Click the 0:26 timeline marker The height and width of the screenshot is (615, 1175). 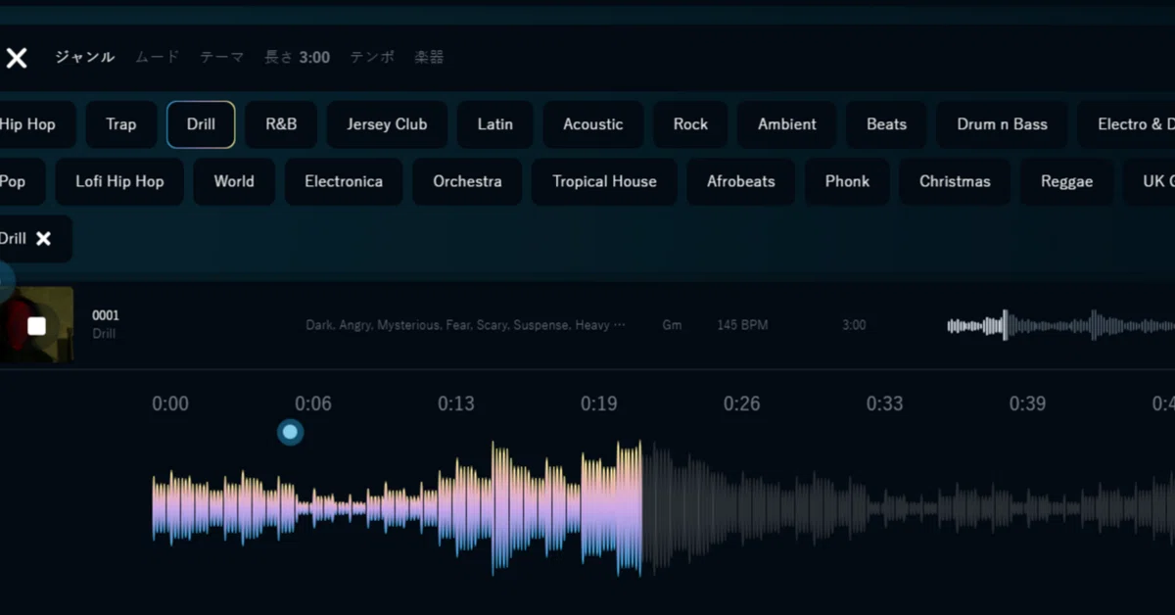tap(741, 403)
